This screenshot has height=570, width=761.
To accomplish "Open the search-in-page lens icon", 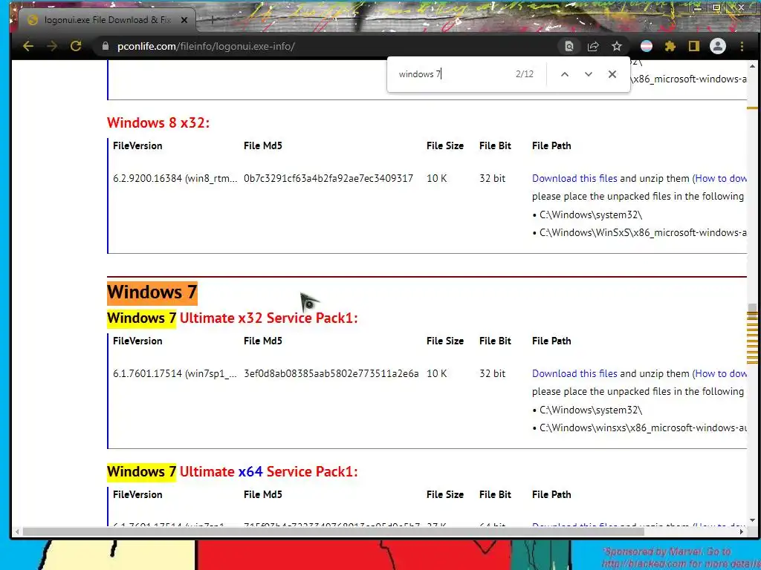I will 569,47.
